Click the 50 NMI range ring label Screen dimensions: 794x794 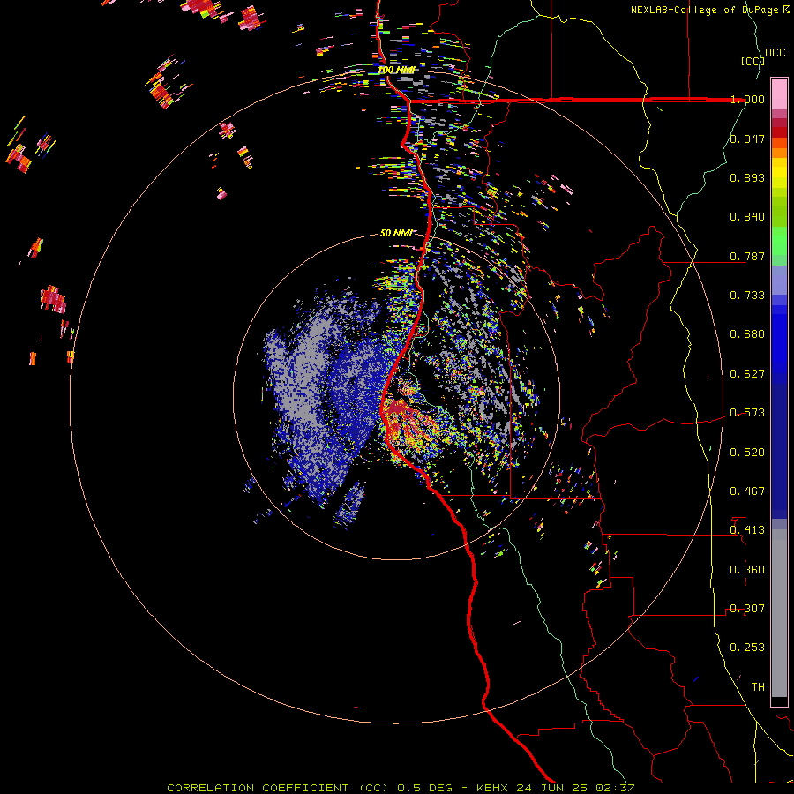point(396,234)
